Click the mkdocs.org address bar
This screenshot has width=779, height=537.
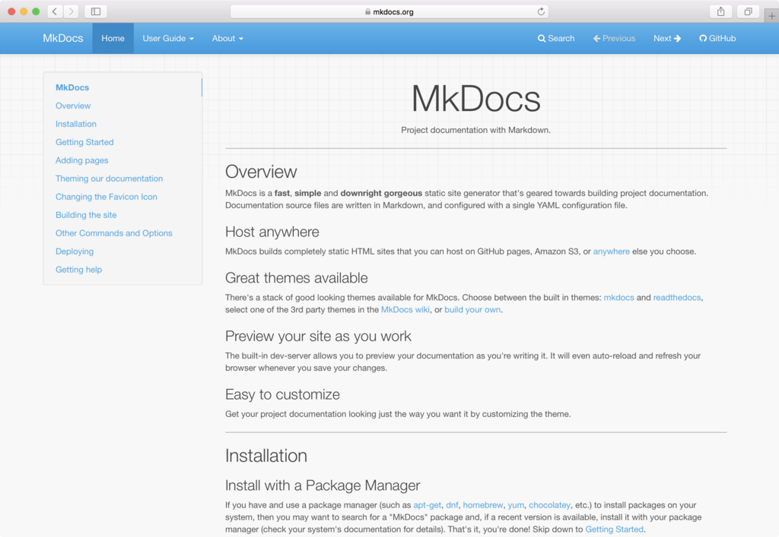coord(389,11)
